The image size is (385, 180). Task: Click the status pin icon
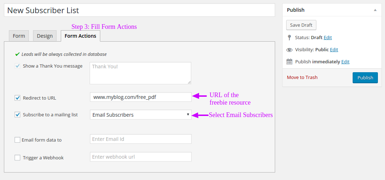point(289,38)
